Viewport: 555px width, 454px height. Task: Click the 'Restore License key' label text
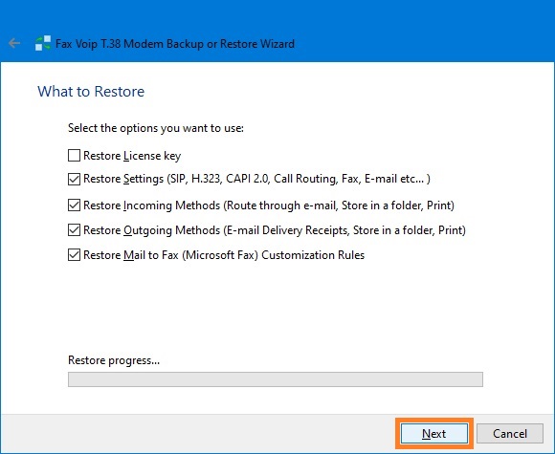tap(132, 156)
